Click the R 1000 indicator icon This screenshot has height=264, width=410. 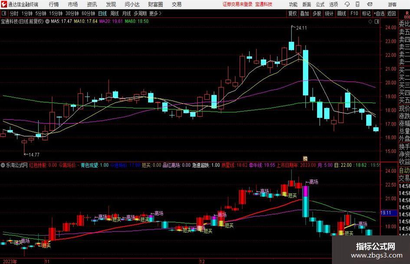coord(407,15)
